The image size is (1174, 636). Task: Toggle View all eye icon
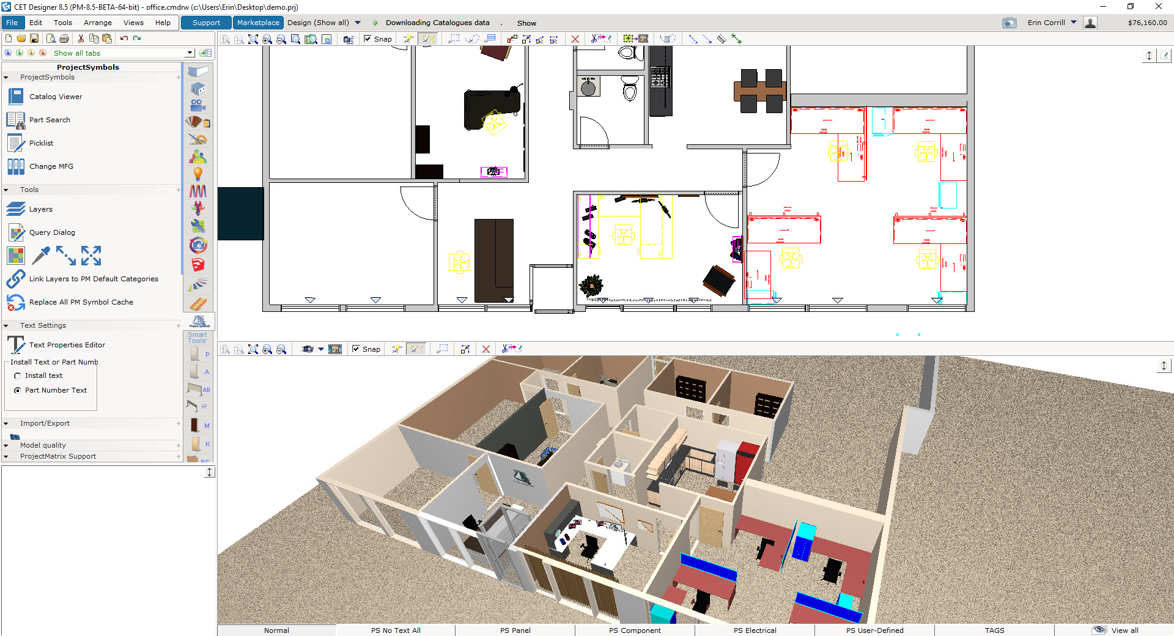tap(1099, 630)
